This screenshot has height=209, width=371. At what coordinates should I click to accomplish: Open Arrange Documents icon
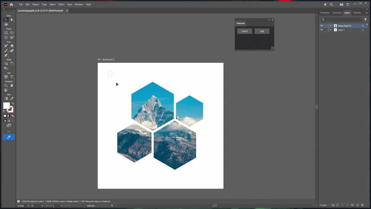point(341,5)
